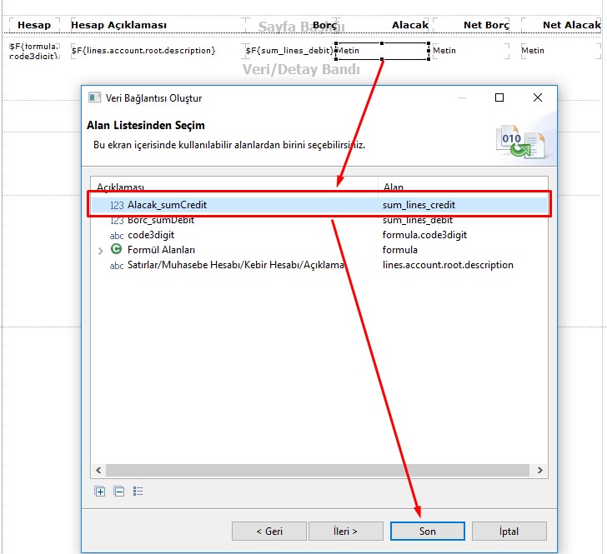
Task: Select the Borç header label
Action: (324, 25)
